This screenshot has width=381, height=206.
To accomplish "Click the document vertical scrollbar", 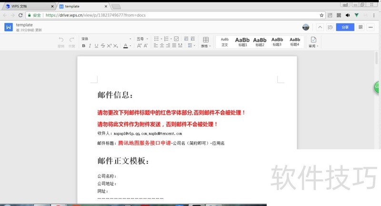I will click(377, 57).
